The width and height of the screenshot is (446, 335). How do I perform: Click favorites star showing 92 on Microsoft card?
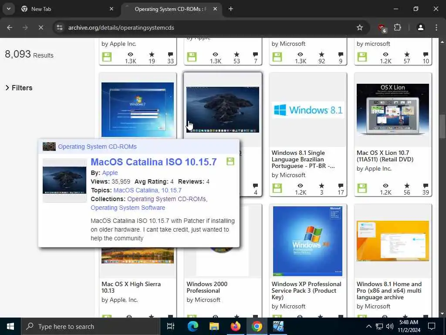click(x=322, y=55)
